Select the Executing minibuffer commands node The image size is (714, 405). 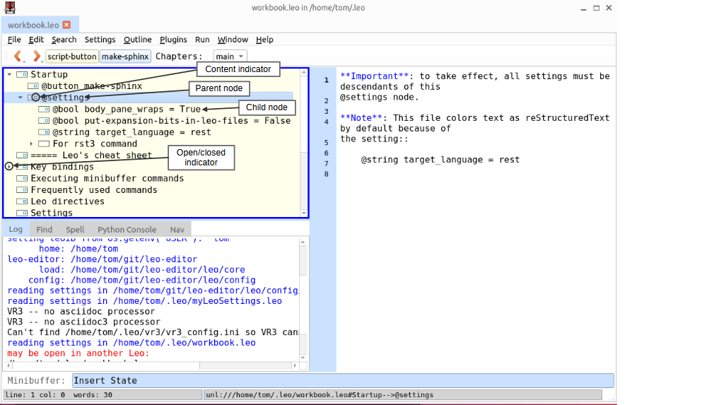(107, 178)
